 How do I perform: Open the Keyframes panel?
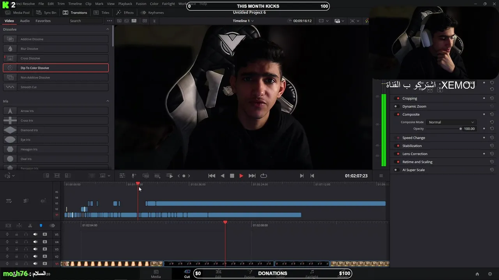[x=152, y=12]
